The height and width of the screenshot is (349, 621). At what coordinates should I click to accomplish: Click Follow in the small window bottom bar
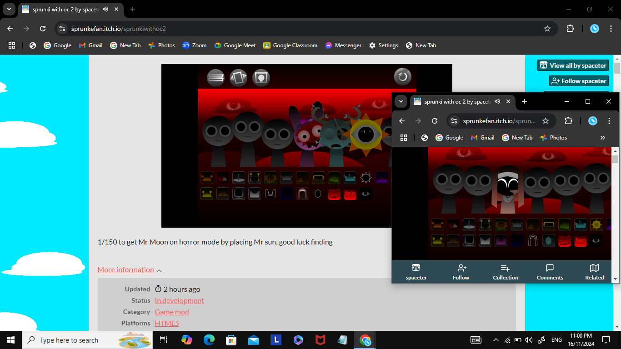[x=461, y=272]
